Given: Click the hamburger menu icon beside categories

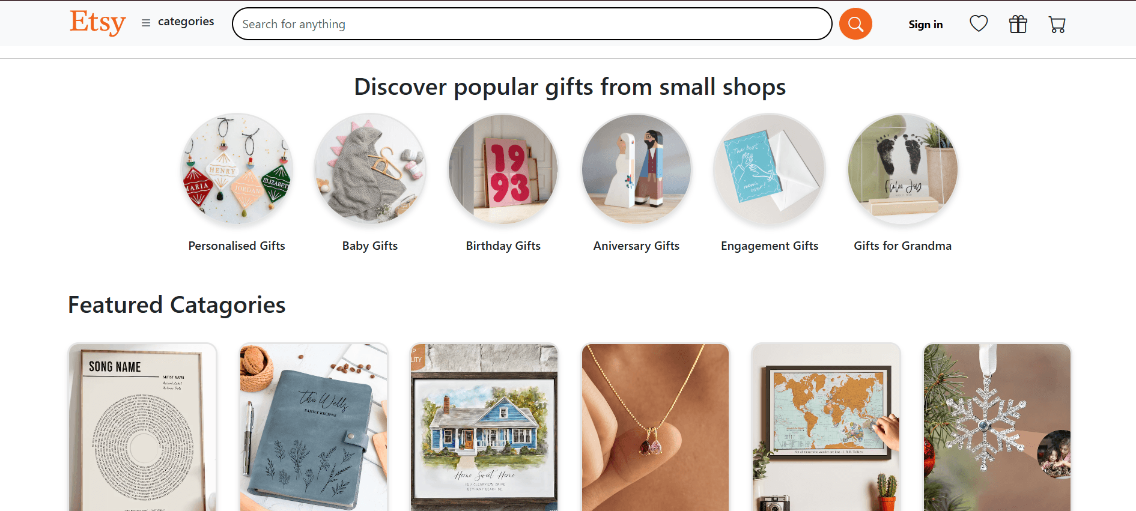Looking at the screenshot, I should pos(145,23).
